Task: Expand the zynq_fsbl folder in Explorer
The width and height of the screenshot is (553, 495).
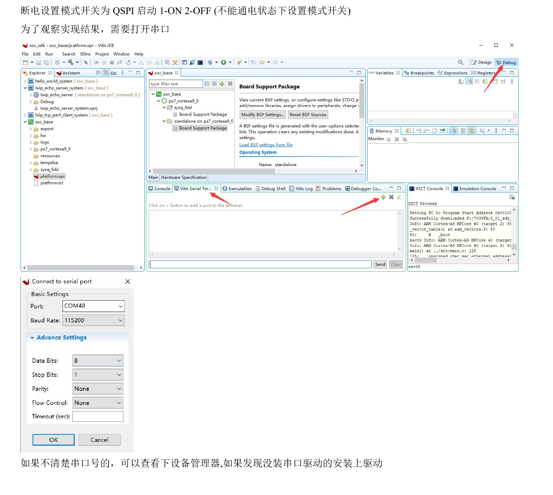Action: tap(31, 170)
